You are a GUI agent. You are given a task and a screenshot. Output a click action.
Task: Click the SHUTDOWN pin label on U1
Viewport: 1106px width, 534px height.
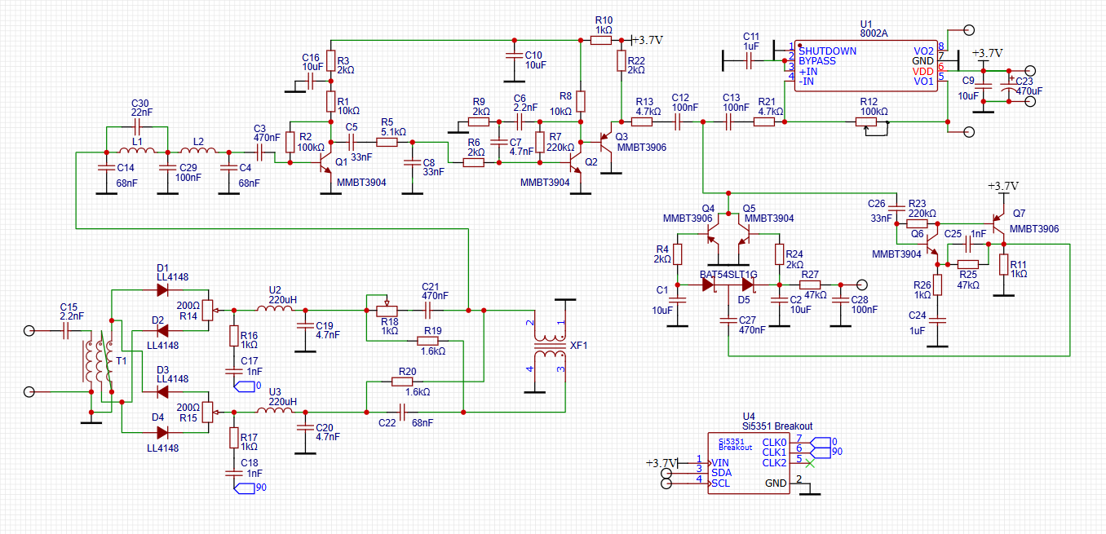[827, 51]
